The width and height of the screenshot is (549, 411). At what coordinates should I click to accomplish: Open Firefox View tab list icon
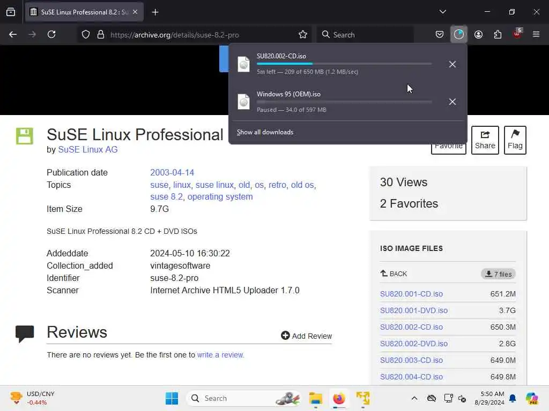coord(11,12)
